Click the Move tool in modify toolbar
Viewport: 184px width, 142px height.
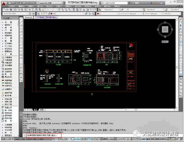pyautogui.click(x=181, y=35)
